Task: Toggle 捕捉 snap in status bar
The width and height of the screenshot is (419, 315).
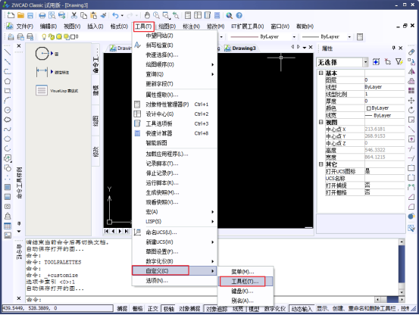Action: [122, 309]
